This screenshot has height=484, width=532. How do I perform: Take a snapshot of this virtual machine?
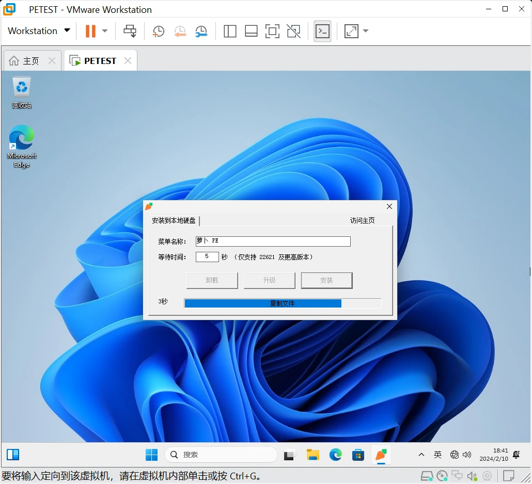[158, 31]
